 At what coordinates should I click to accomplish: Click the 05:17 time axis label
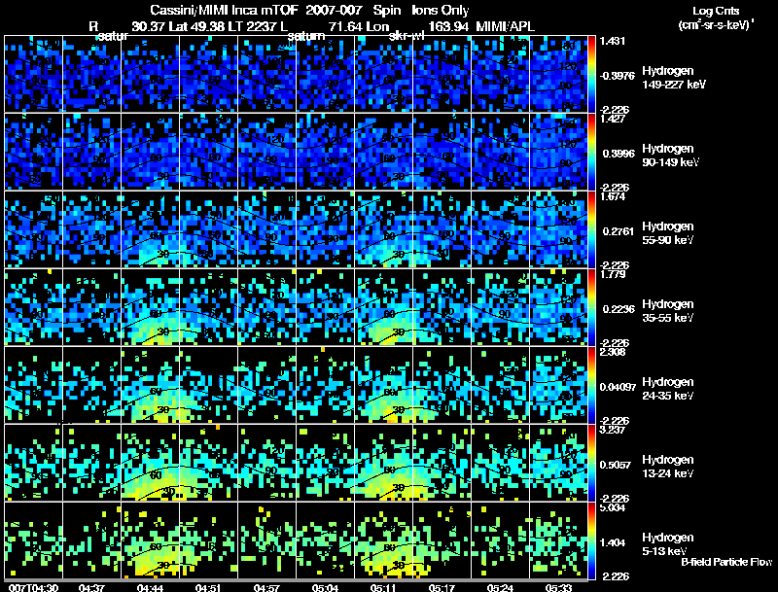tap(442, 587)
